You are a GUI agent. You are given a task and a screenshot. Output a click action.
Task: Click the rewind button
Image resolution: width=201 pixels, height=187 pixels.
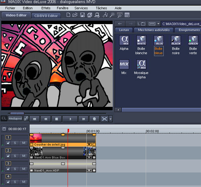(46, 119)
